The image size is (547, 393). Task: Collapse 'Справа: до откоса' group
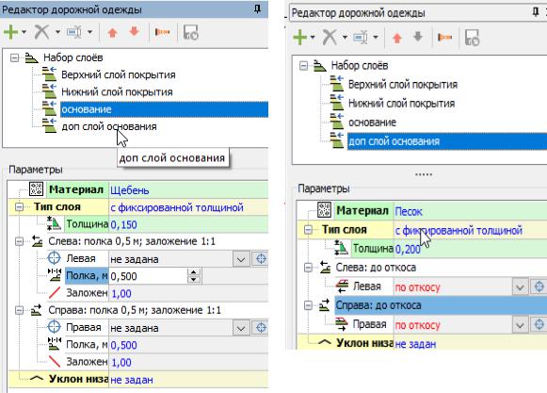coord(308,305)
